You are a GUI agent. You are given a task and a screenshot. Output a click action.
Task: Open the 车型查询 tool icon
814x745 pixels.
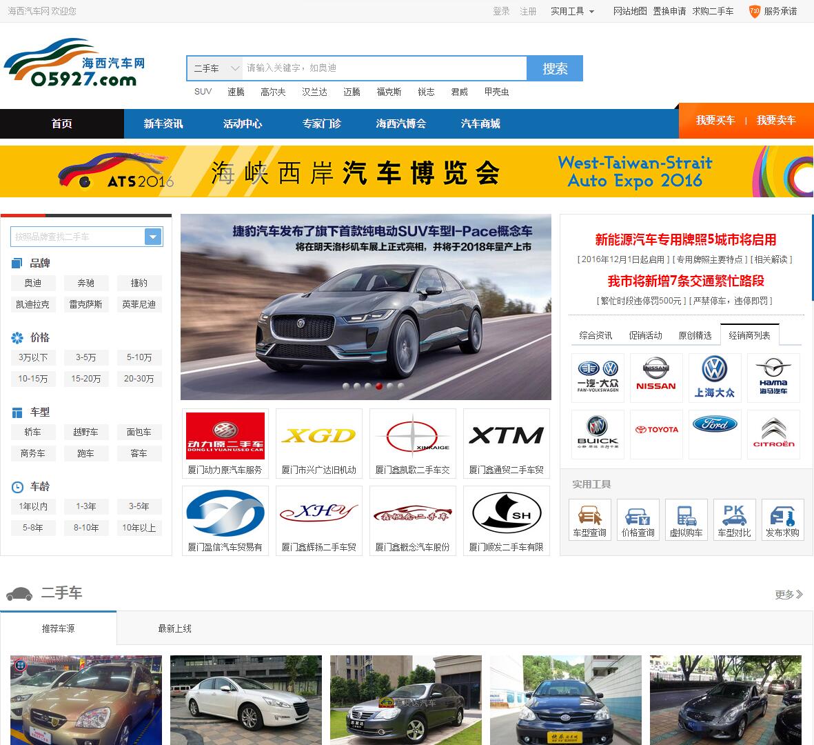click(x=590, y=519)
